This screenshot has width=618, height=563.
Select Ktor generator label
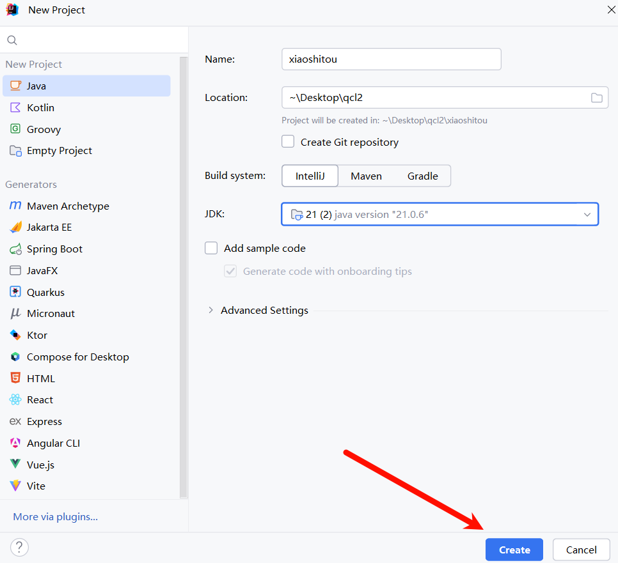click(37, 335)
